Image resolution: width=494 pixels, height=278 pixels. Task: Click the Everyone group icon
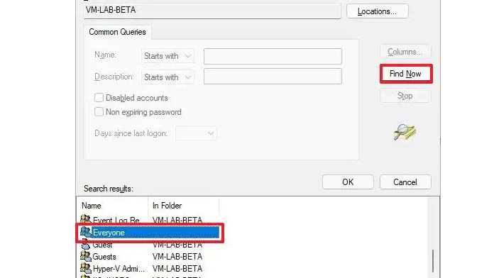click(85, 233)
